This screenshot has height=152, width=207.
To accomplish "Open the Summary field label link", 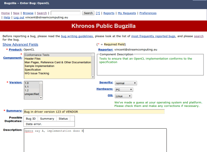I will point(14,111).
